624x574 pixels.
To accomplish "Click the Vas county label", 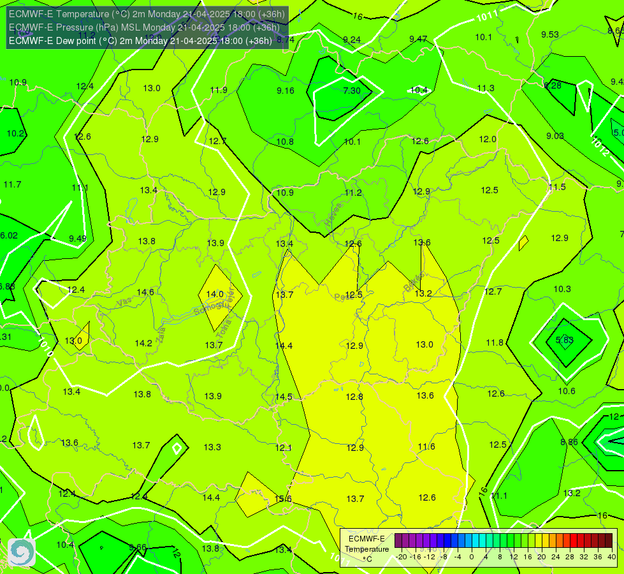I will (x=124, y=303).
